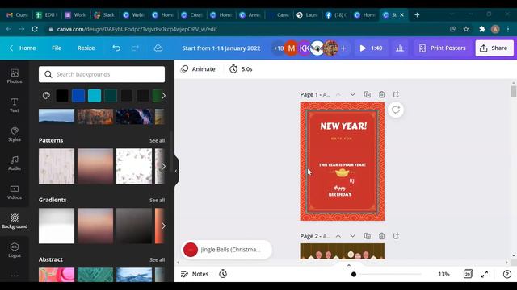517x290 pixels.
Task: Open the Styles panel in sidebar
Action: (15, 134)
